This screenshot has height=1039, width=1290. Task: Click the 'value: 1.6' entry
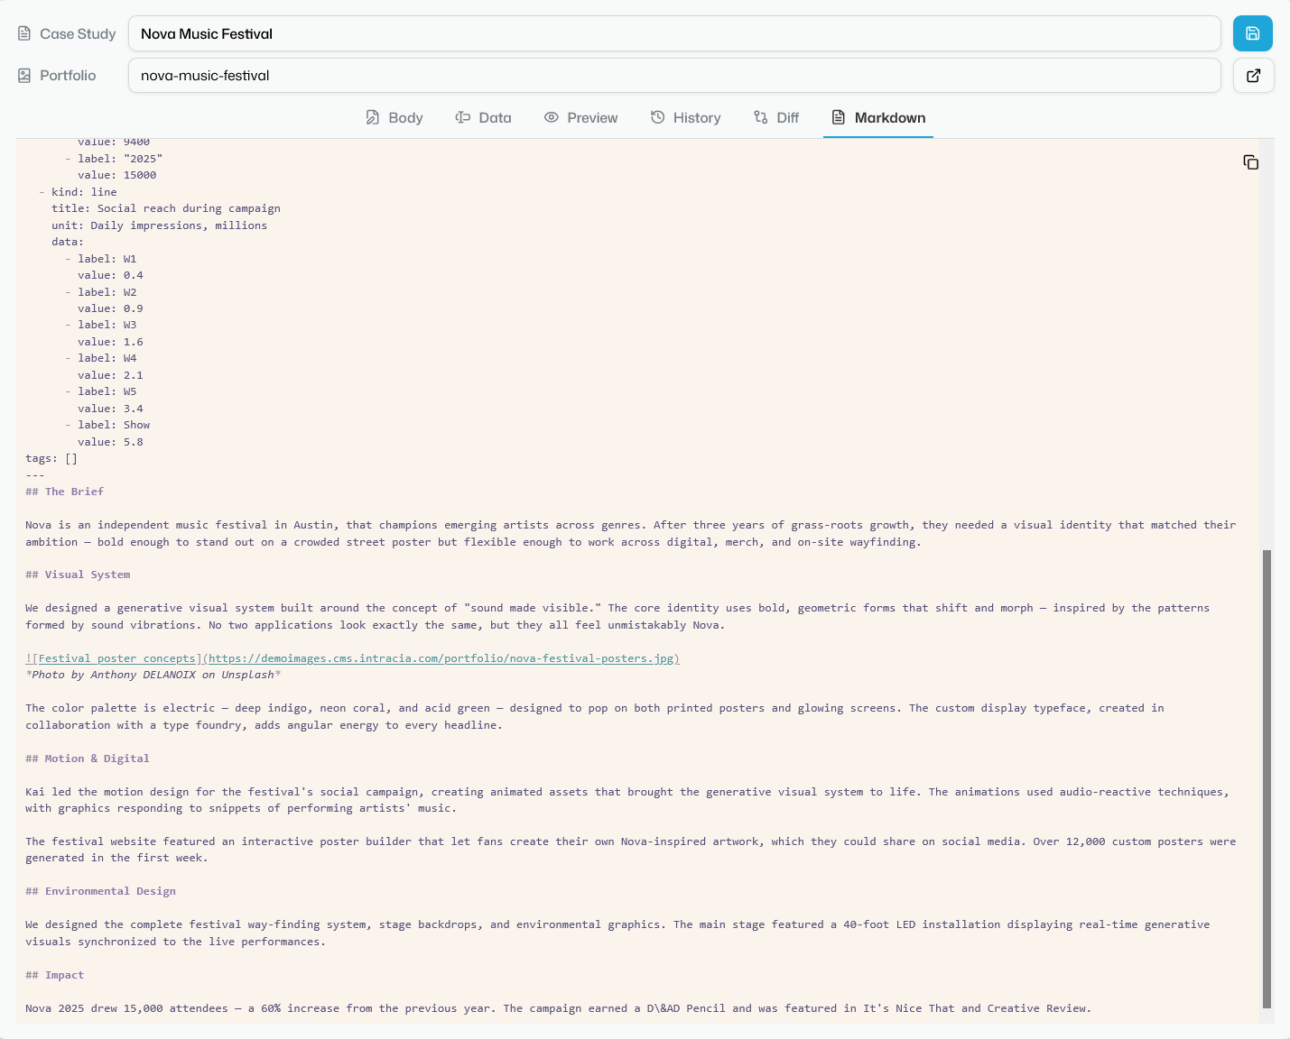(x=110, y=342)
